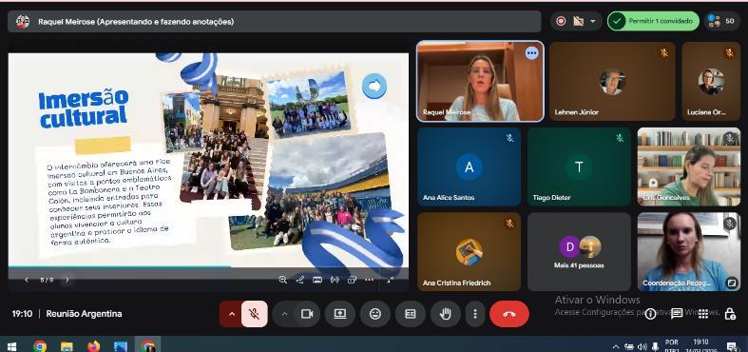Click Permitir 1 convidado button
748x352 pixels.
pyautogui.click(x=653, y=21)
